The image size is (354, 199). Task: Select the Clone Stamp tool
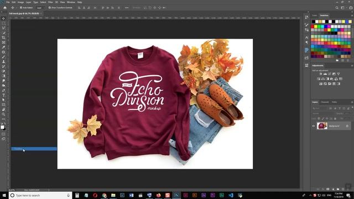[3, 61]
